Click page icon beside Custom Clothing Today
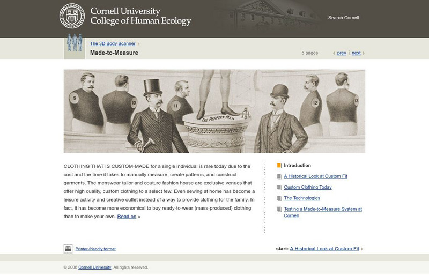The width and height of the screenshot is (429, 275). coord(279,188)
